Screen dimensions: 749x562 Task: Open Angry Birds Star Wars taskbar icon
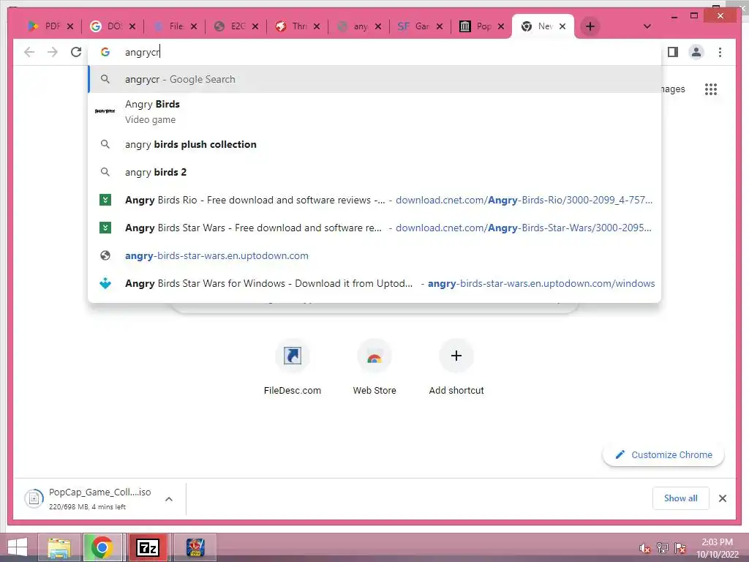(195, 547)
